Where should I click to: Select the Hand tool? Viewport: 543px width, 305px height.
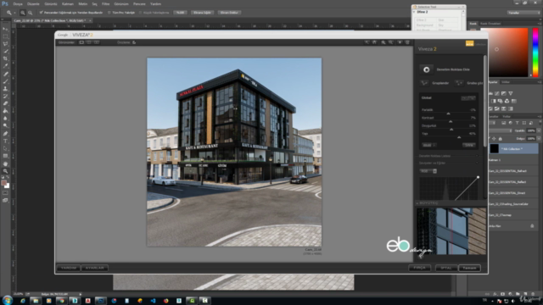tap(5, 164)
